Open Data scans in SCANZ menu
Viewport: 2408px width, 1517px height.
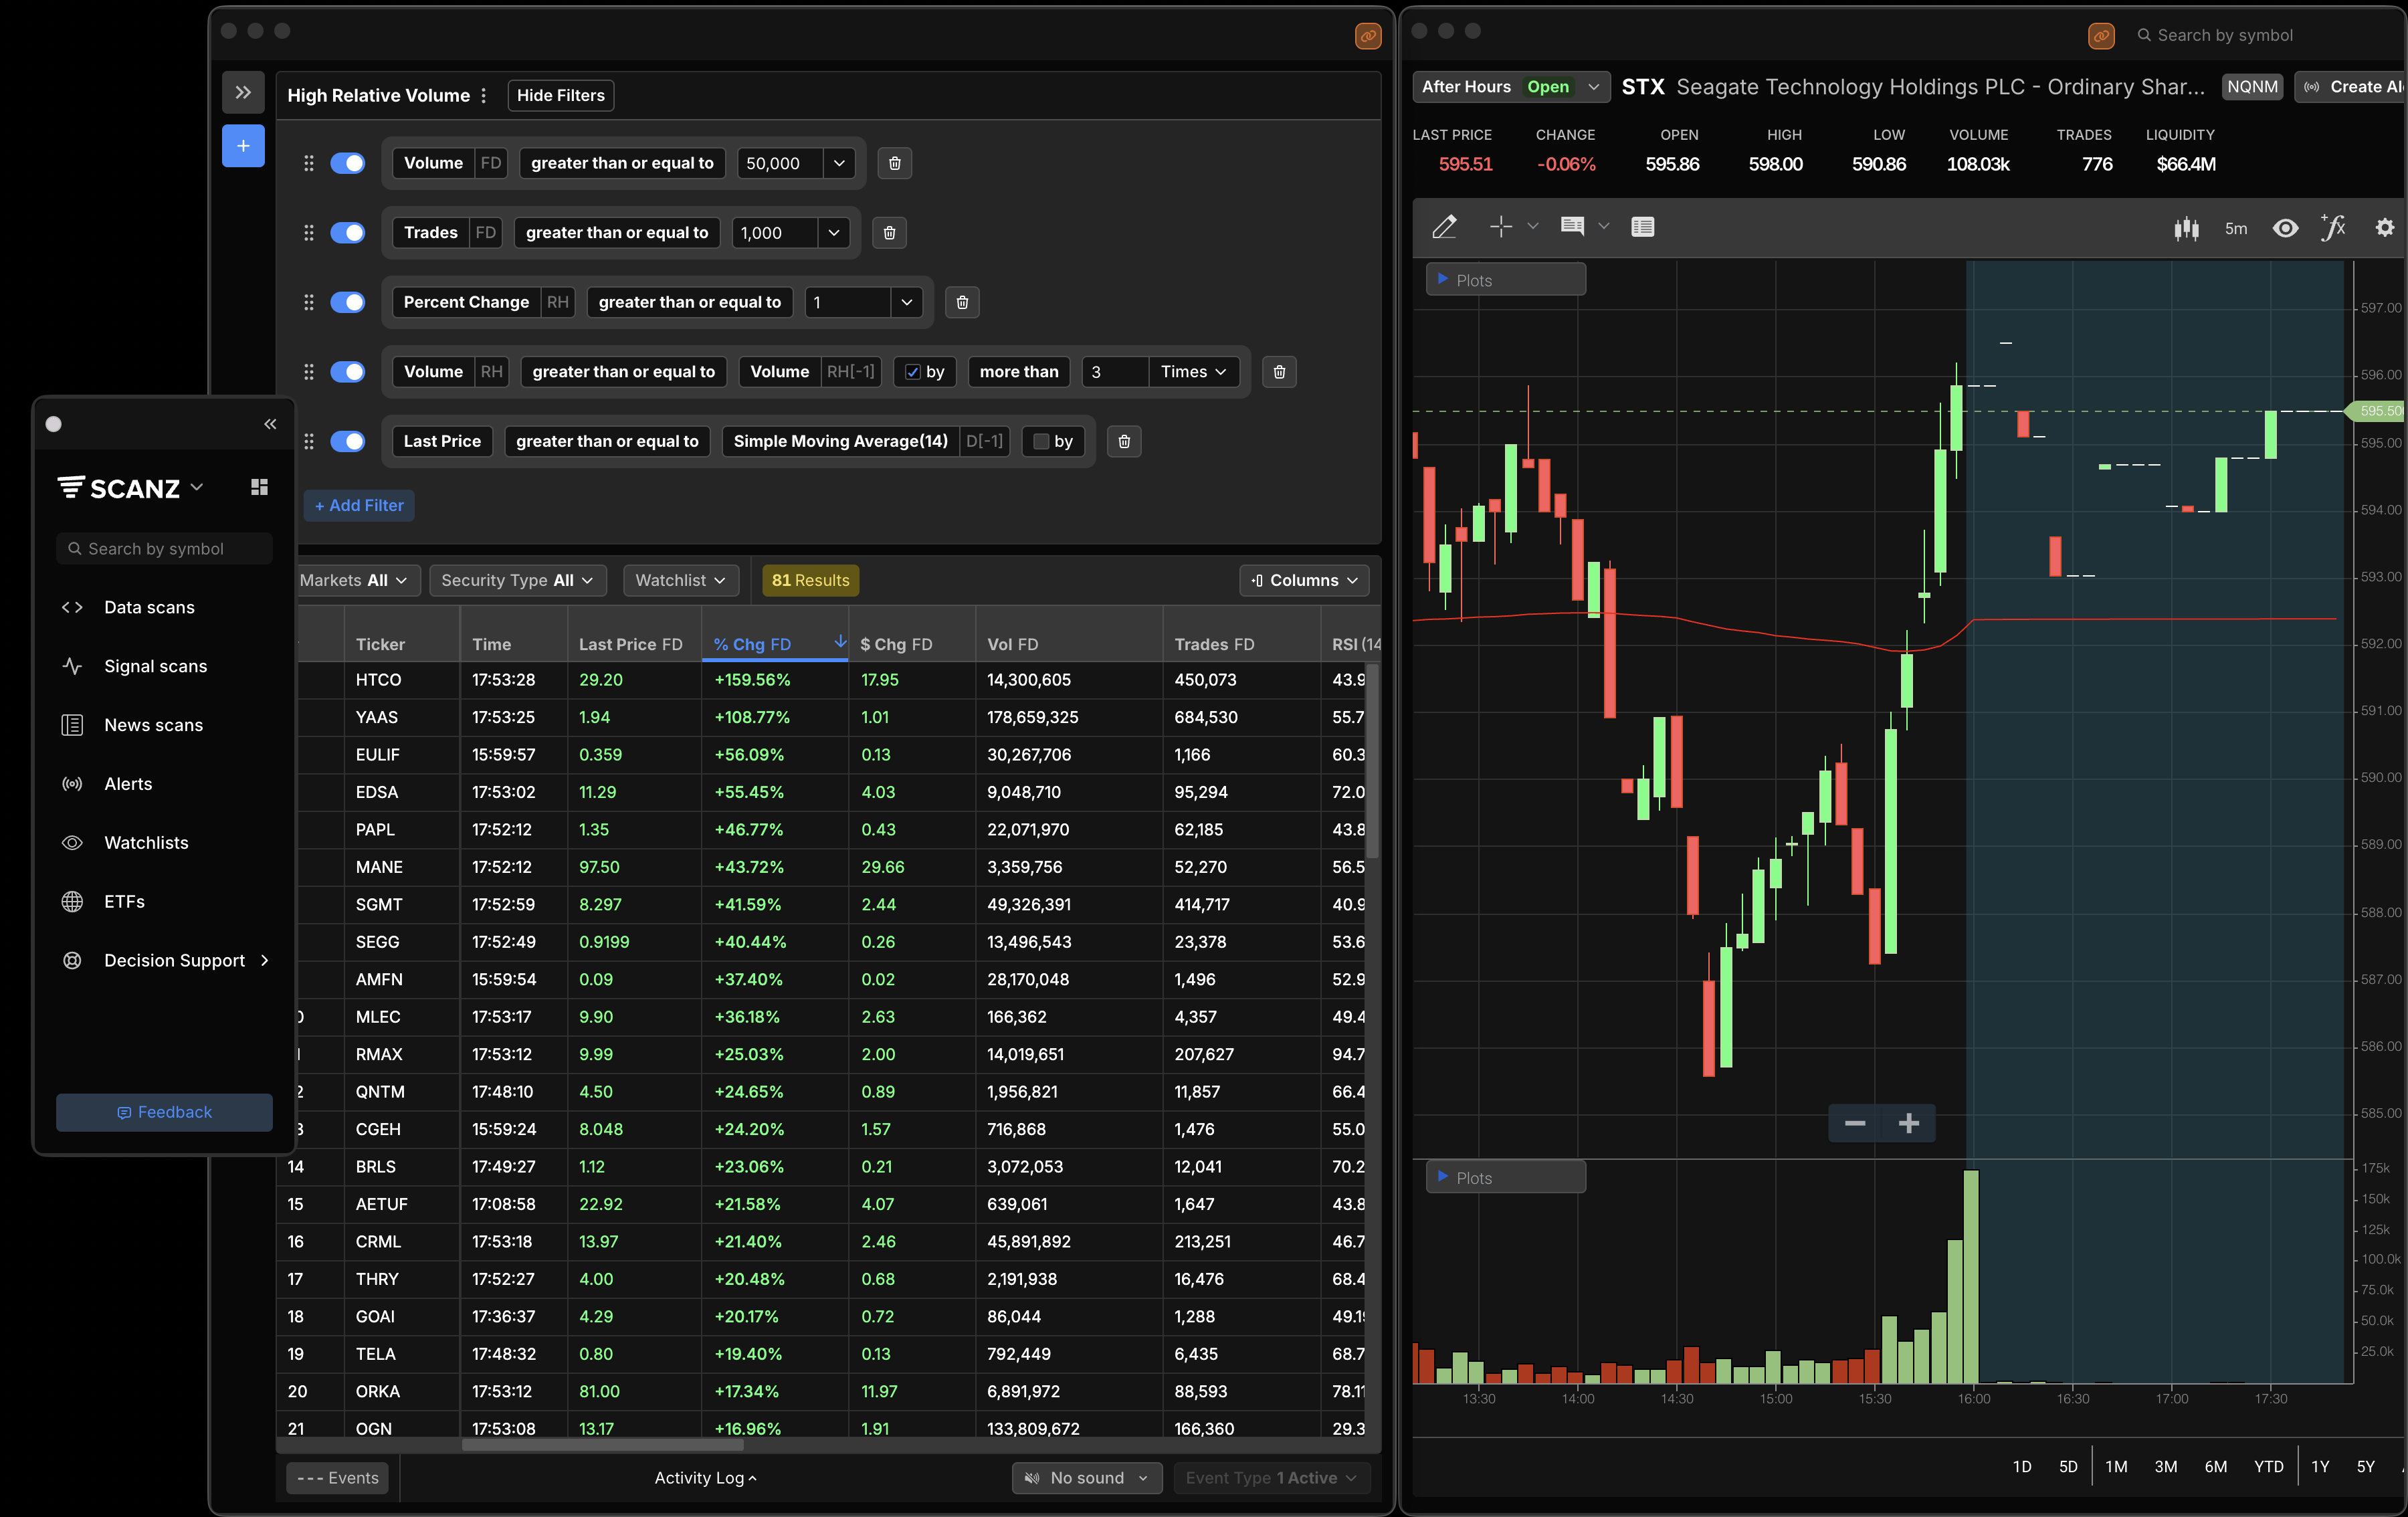pyautogui.click(x=149, y=607)
